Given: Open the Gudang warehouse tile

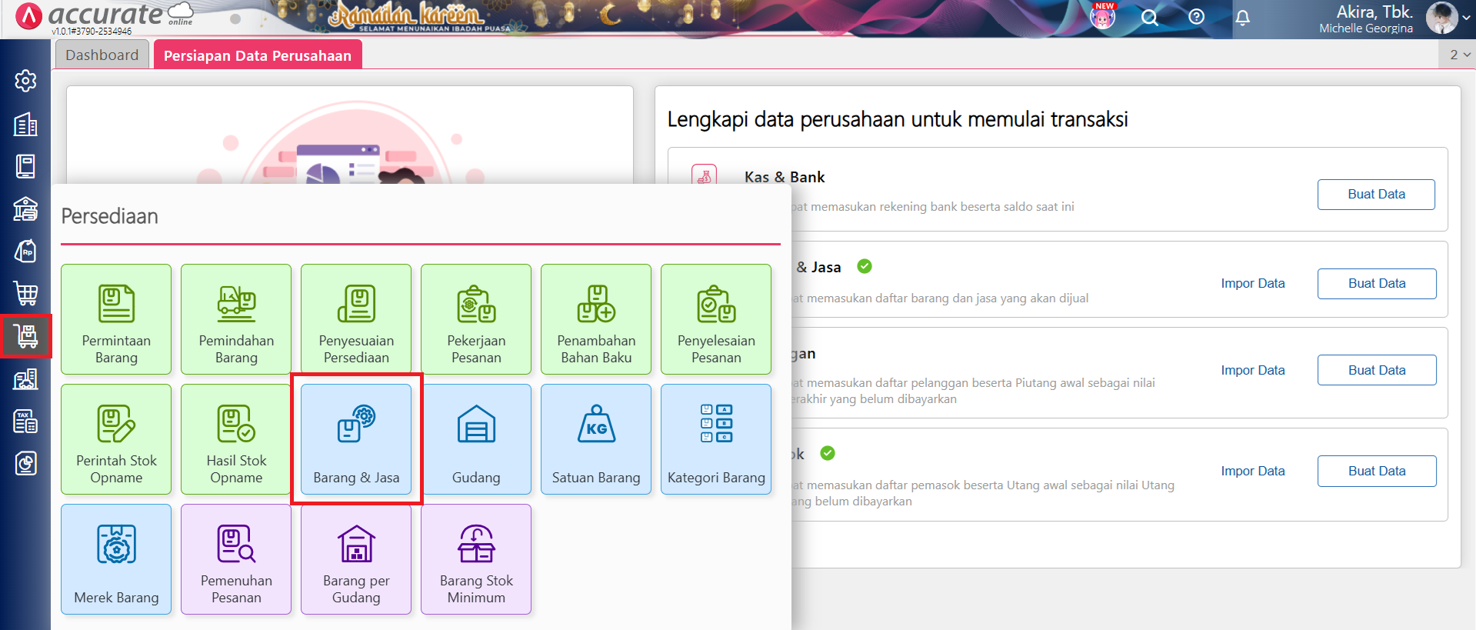Looking at the screenshot, I should (x=476, y=439).
